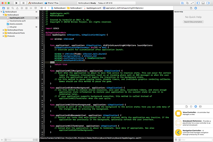Switch to the Standard editor

183,3
